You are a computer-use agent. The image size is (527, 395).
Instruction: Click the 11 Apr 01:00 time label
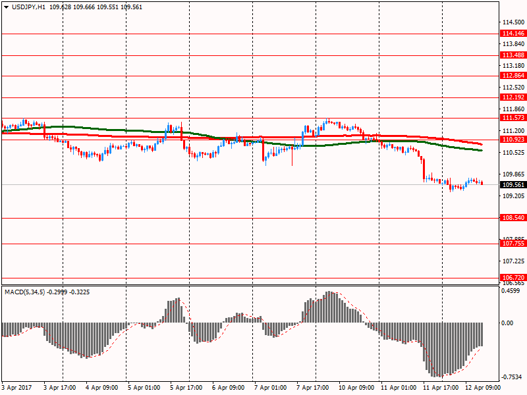399,388
